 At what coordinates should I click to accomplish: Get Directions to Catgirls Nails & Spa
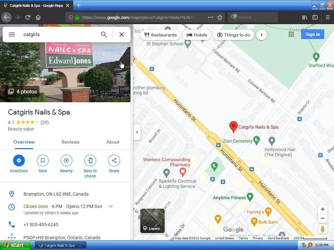pyautogui.click(x=19, y=164)
